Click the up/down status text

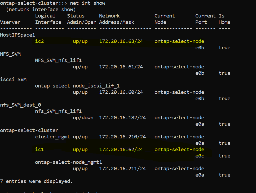pos(83,118)
